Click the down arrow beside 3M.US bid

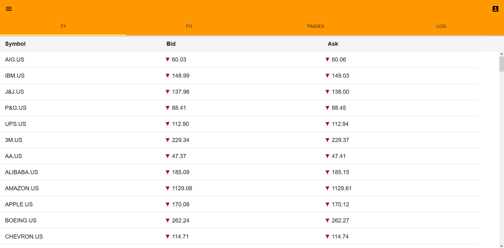[168, 140]
